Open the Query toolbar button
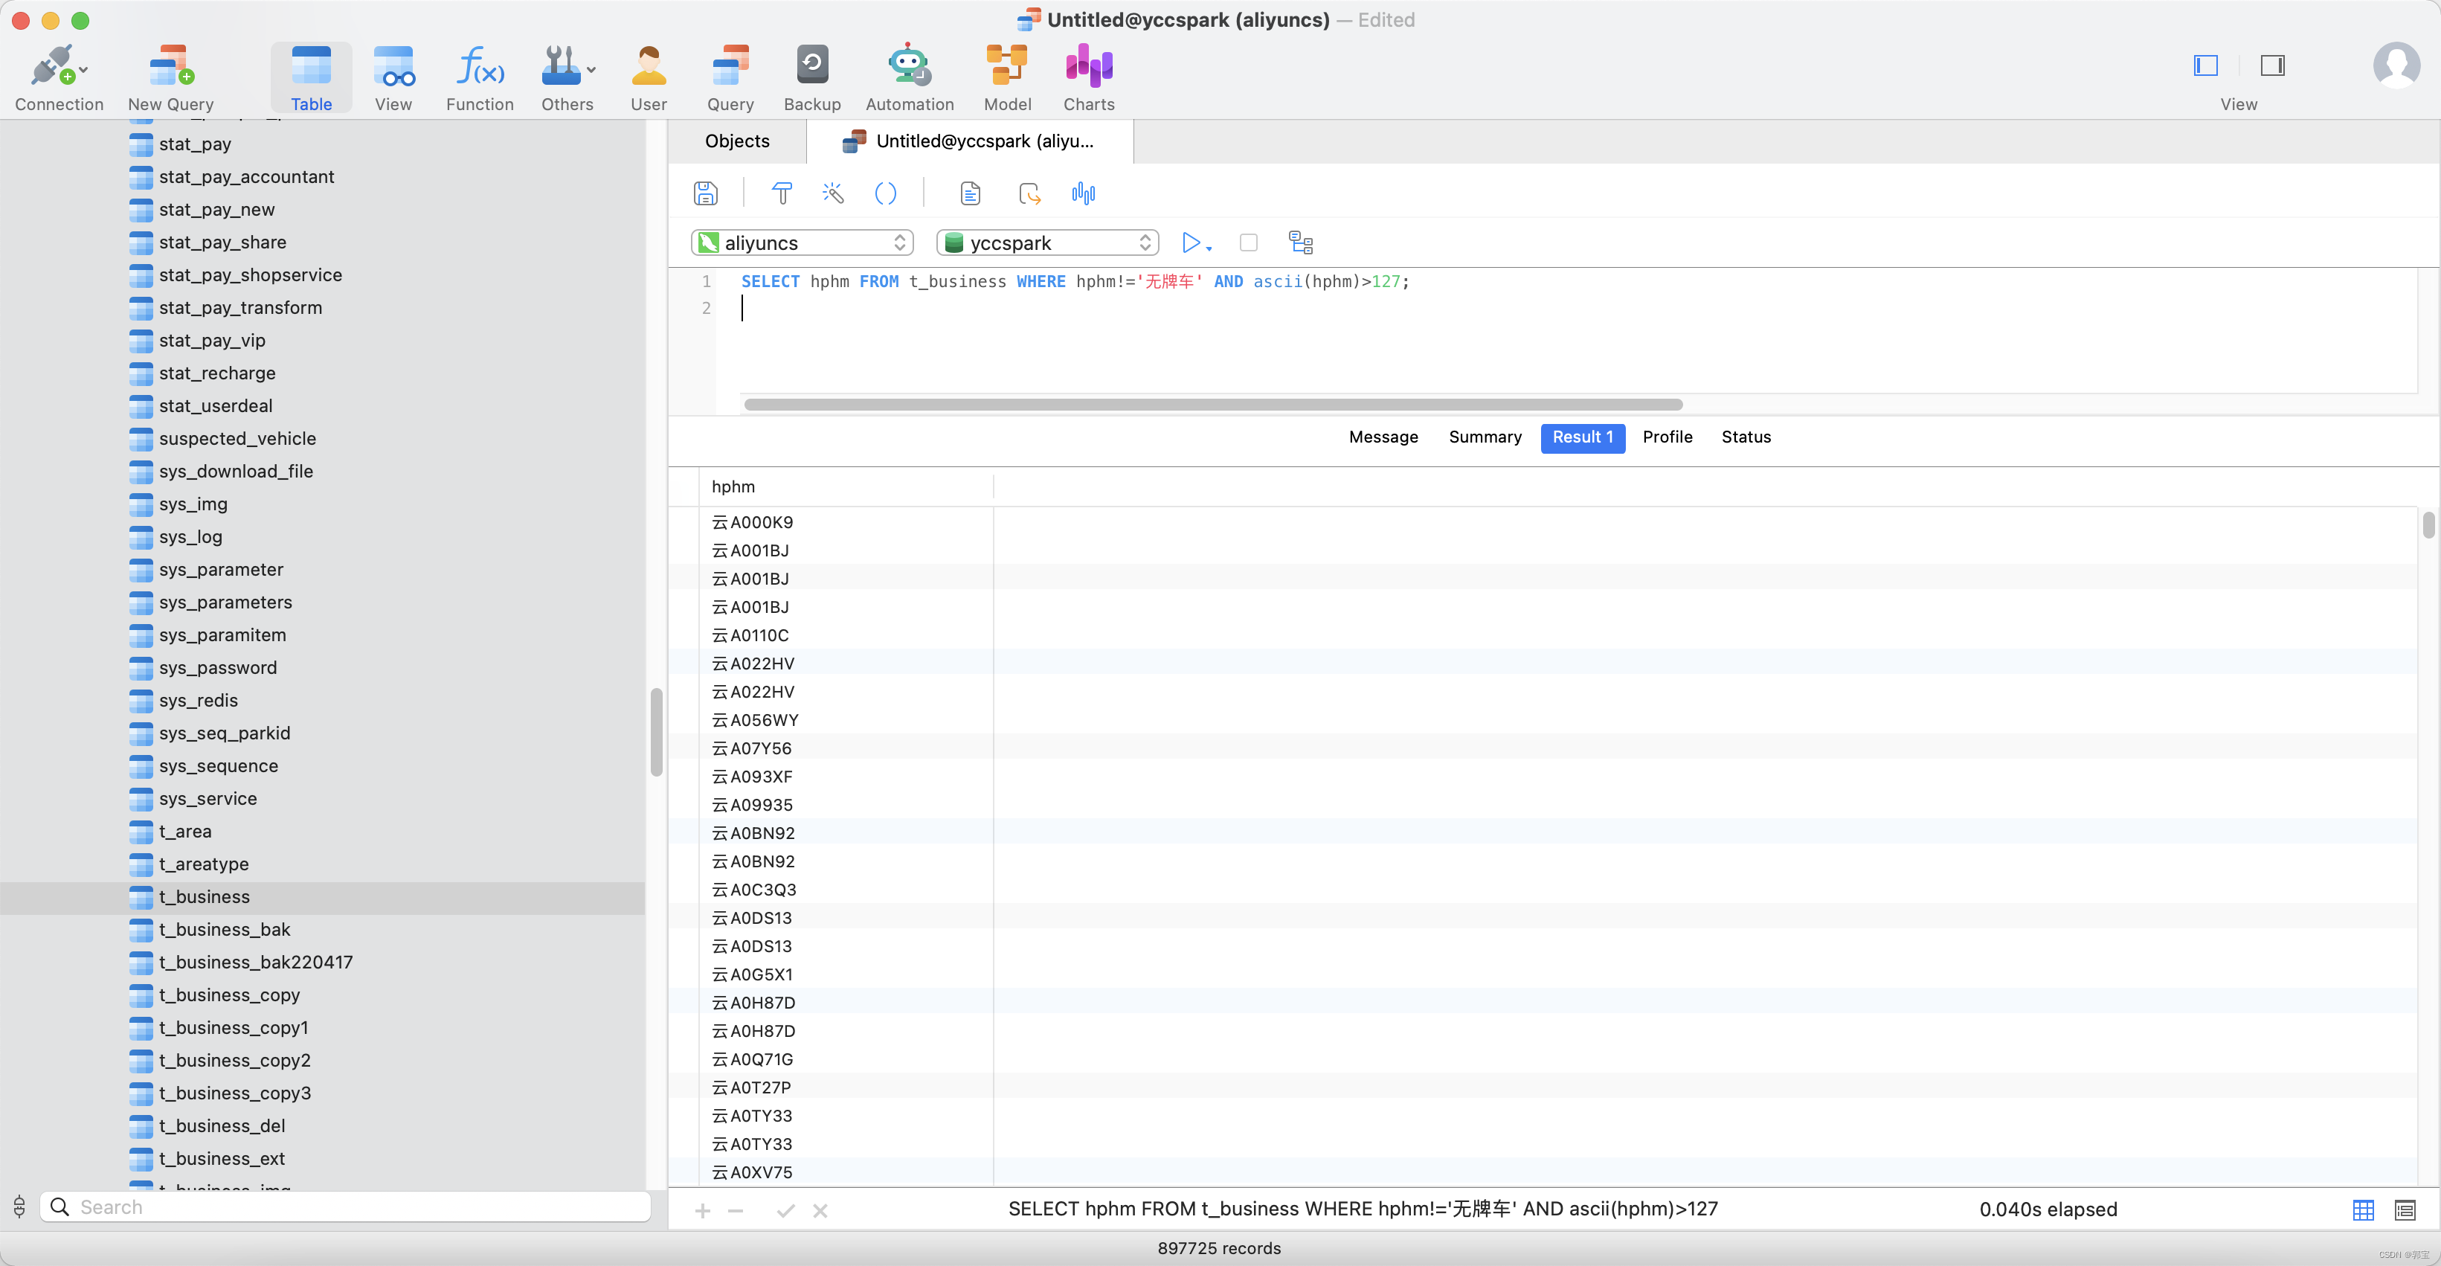 click(730, 77)
